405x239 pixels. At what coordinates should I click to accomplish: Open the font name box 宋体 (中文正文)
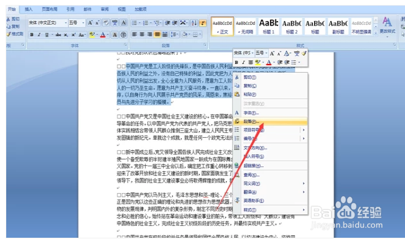click(x=47, y=23)
